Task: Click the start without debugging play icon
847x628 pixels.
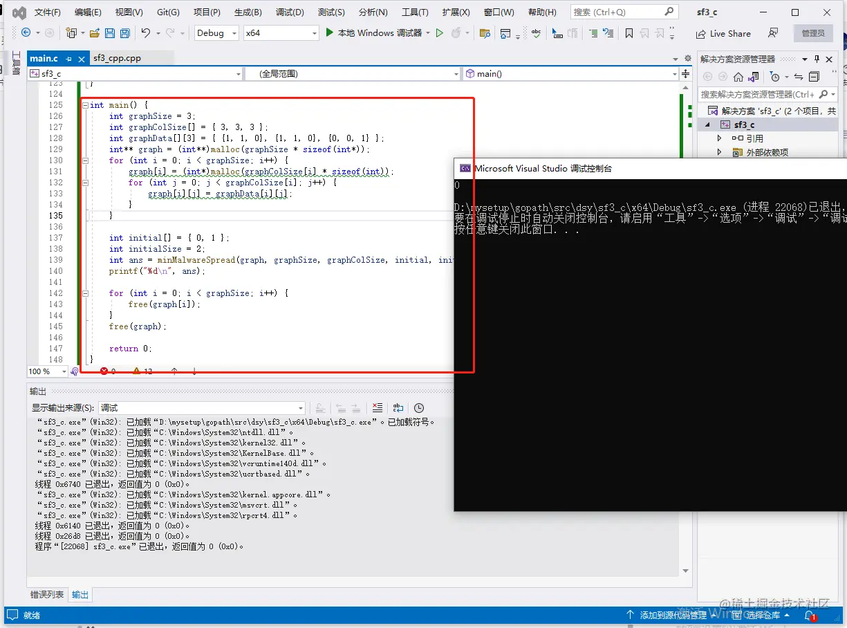Action: (439, 33)
